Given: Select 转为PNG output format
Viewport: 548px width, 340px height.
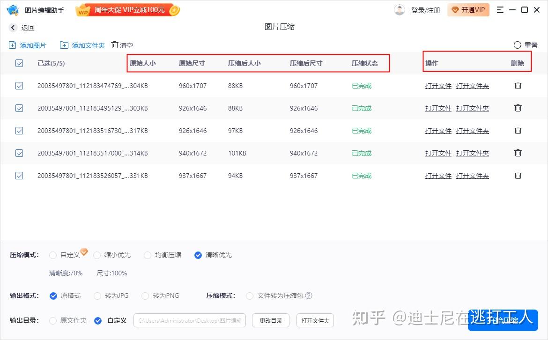Looking at the screenshot, I should pos(145,296).
